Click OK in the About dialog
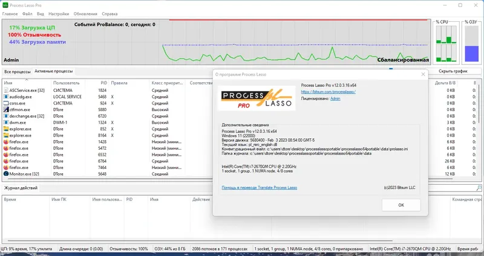This screenshot has height=256, width=484. pyautogui.click(x=401, y=205)
